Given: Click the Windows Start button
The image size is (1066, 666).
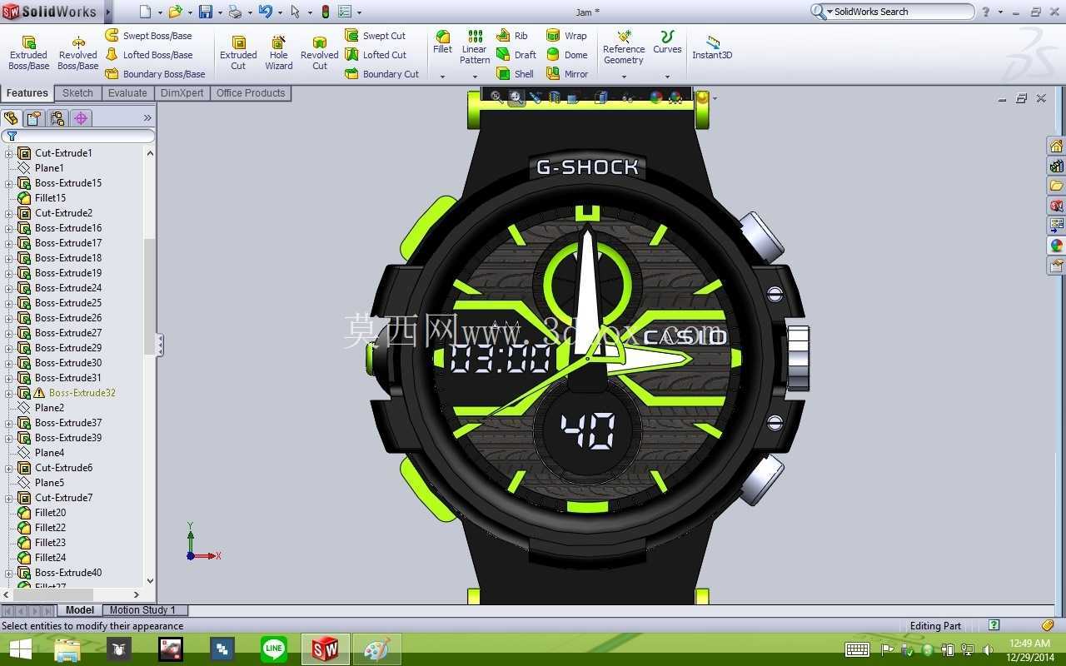Looking at the screenshot, I should click(x=19, y=649).
